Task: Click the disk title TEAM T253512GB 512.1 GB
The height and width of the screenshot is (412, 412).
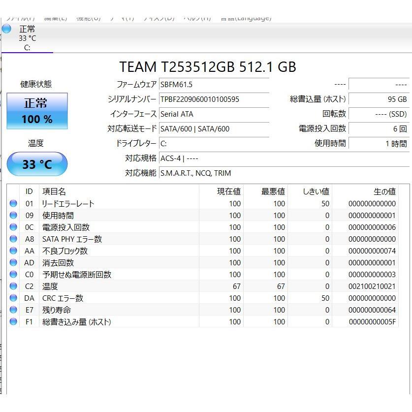Action: (x=208, y=67)
